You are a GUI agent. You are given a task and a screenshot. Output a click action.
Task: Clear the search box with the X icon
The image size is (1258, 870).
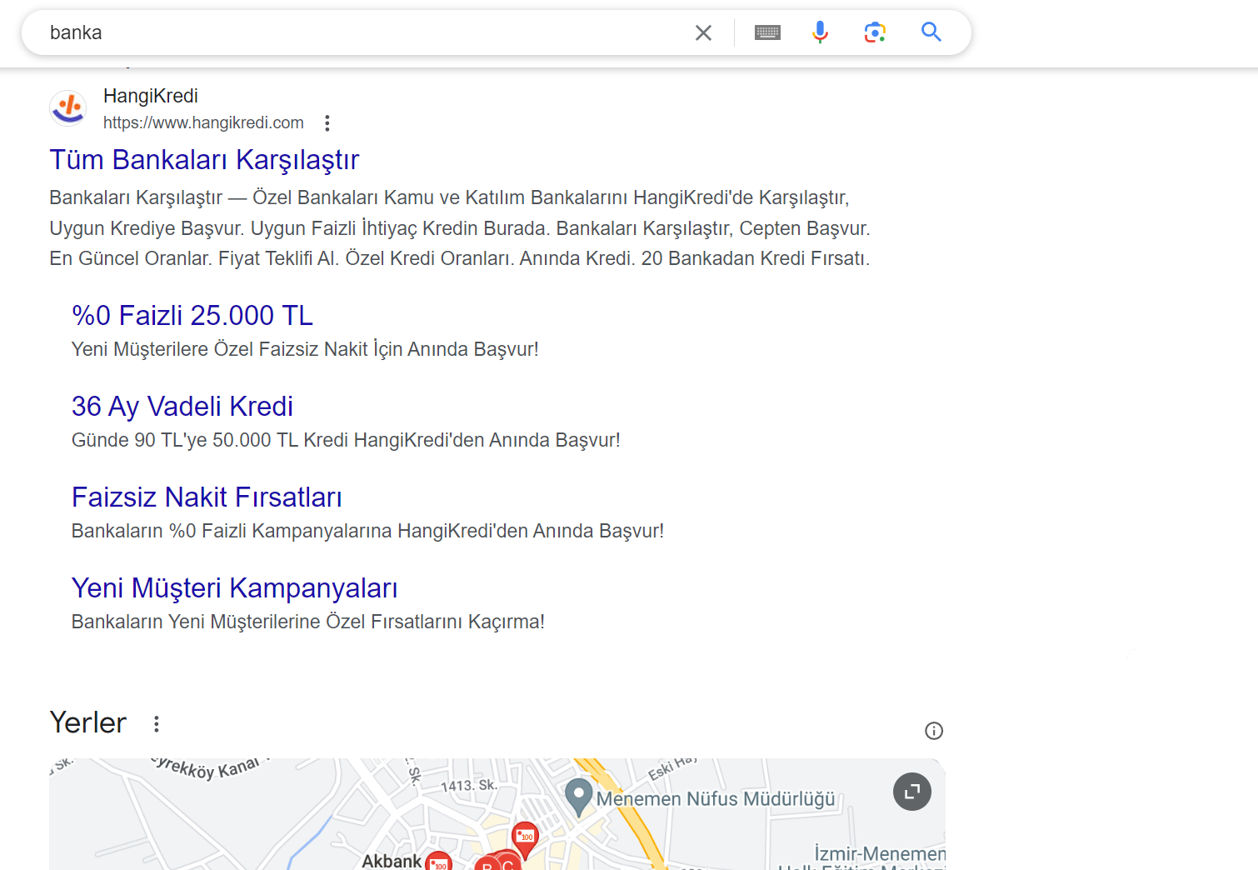(x=703, y=32)
